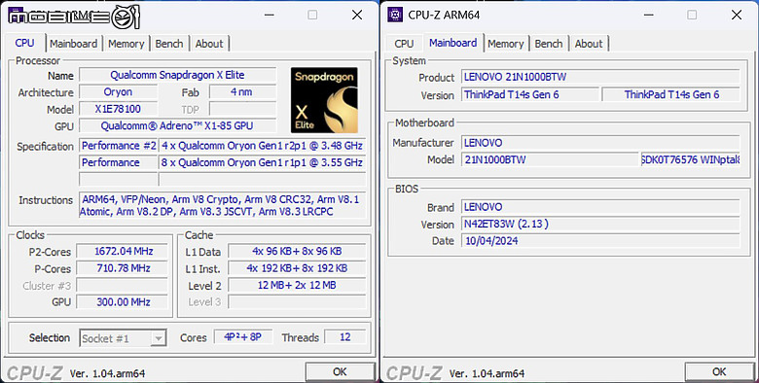Click Product value LENOVO 21N1000BTW
The height and width of the screenshot is (383, 759).
point(600,77)
